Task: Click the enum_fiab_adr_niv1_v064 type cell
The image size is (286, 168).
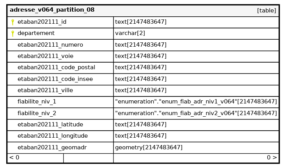Action: tap(196, 101)
